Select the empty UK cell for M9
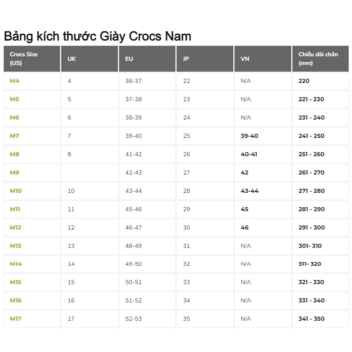This screenshot has width=352, height=352. tap(89, 172)
